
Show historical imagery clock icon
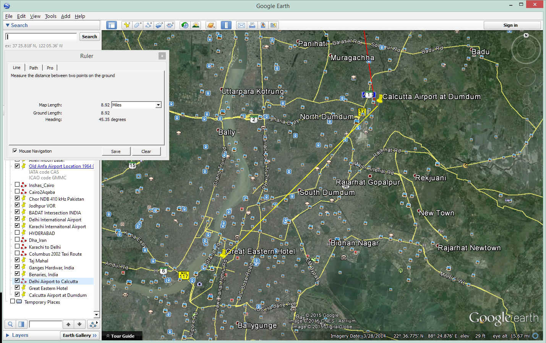point(185,25)
